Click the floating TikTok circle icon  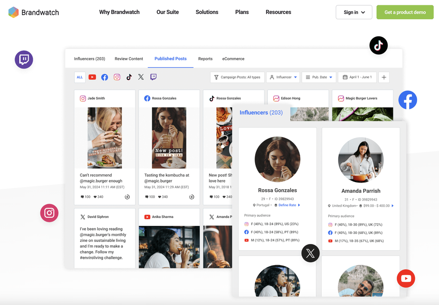click(378, 45)
